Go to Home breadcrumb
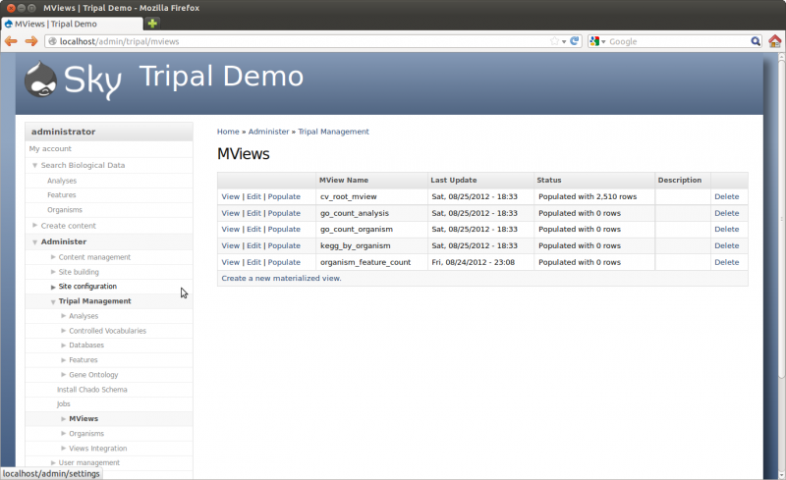Image resolution: width=786 pixels, height=480 pixels. click(x=228, y=132)
